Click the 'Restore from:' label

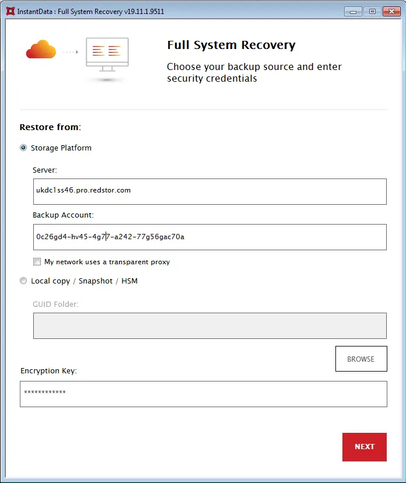[50, 127]
